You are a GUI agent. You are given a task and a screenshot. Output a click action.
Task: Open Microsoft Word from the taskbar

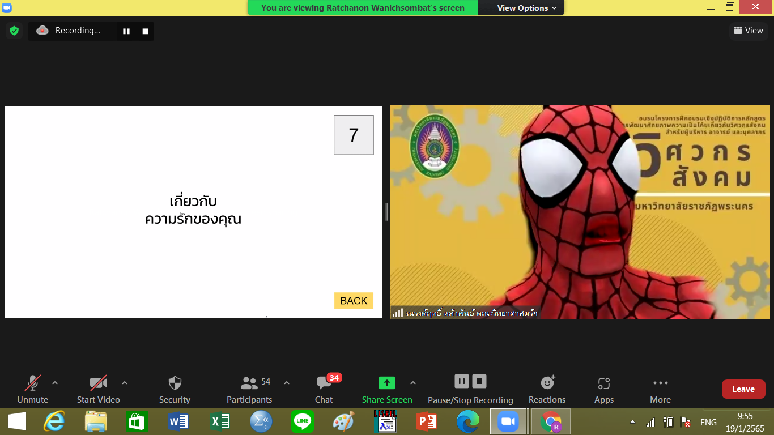[178, 422]
